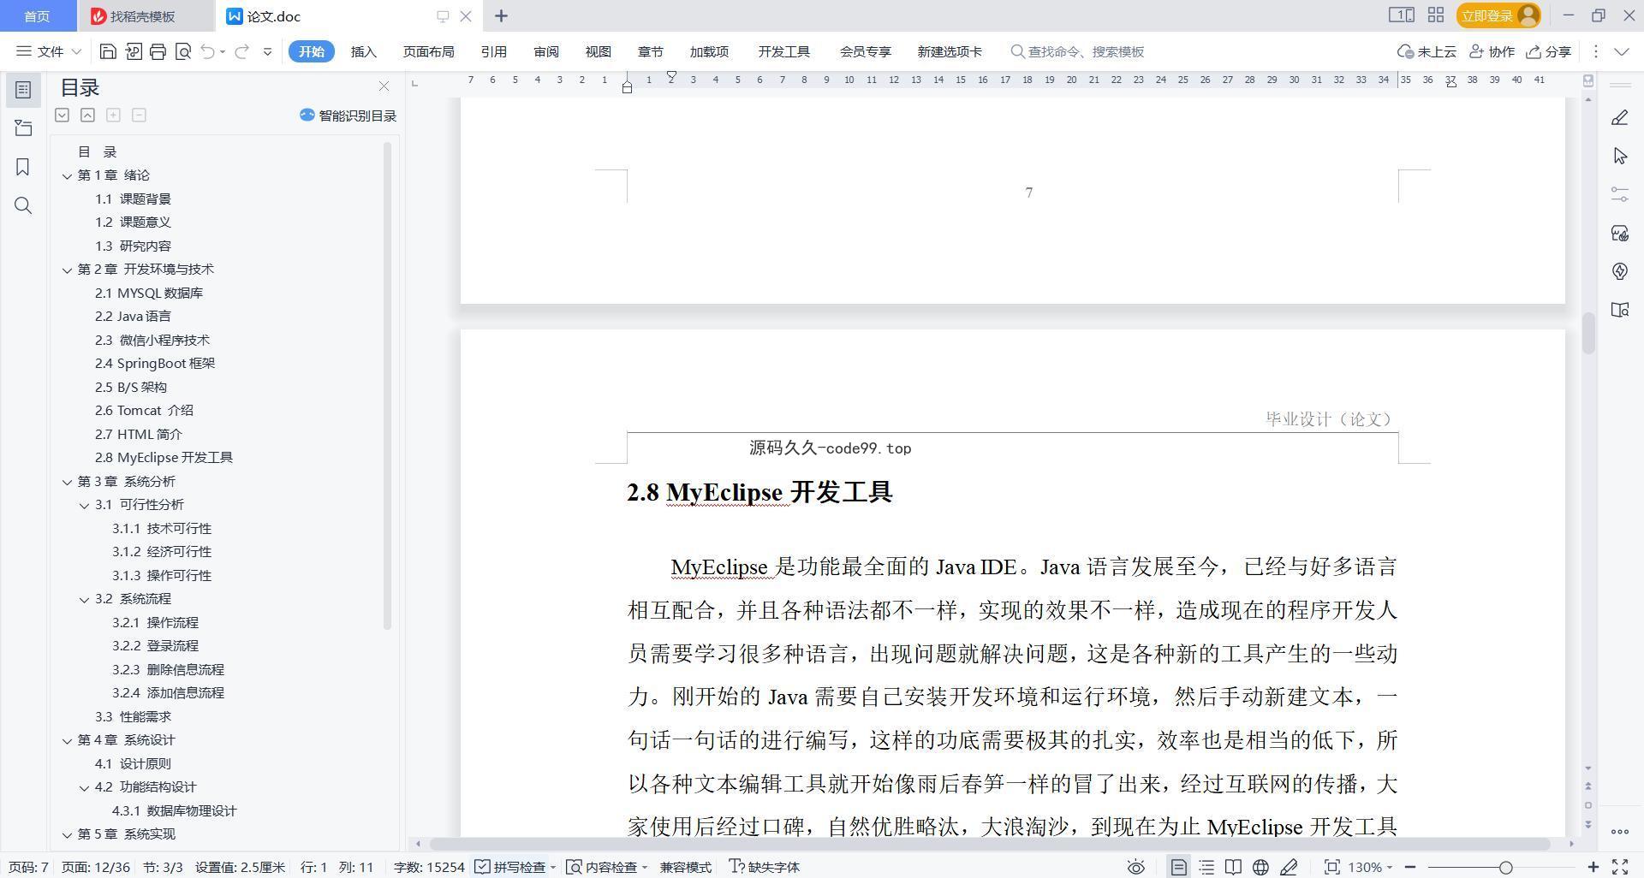This screenshot has height=878, width=1644.
Task: Click the vertical document scrollbar thumb
Action: tap(1588, 334)
